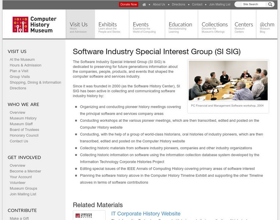The image size is (280, 220).
Task: Open the Centers main menu
Action: click(244, 24)
